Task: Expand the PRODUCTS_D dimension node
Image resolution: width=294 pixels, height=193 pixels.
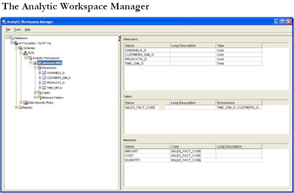Action: tap(39, 83)
